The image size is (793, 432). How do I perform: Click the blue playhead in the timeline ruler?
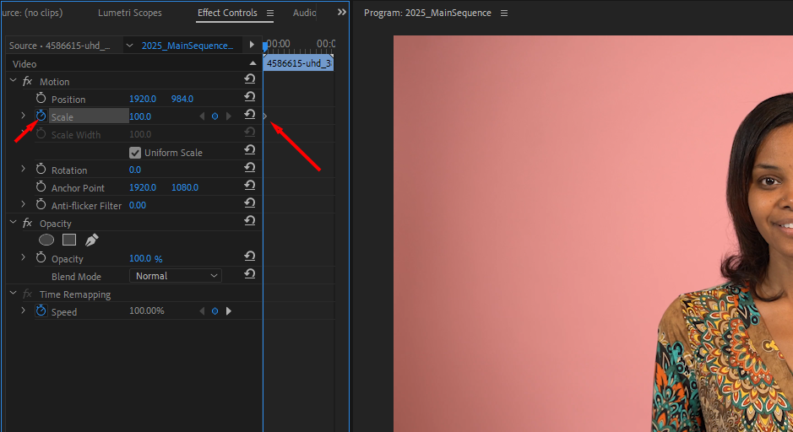(265, 47)
